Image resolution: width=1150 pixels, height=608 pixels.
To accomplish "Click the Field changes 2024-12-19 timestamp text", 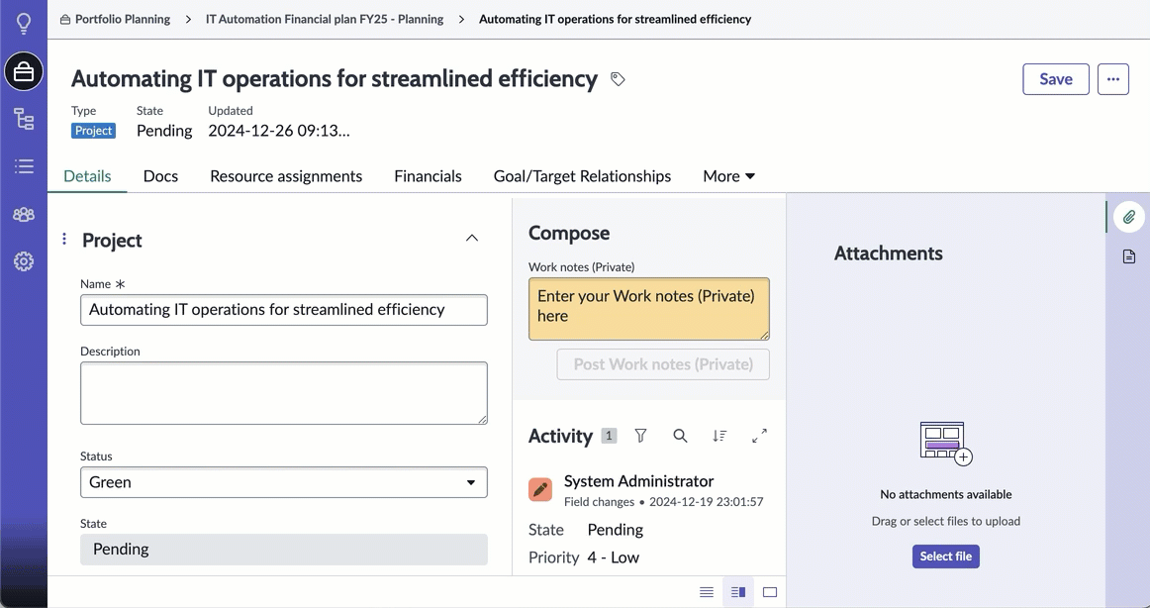I will (664, 502).
